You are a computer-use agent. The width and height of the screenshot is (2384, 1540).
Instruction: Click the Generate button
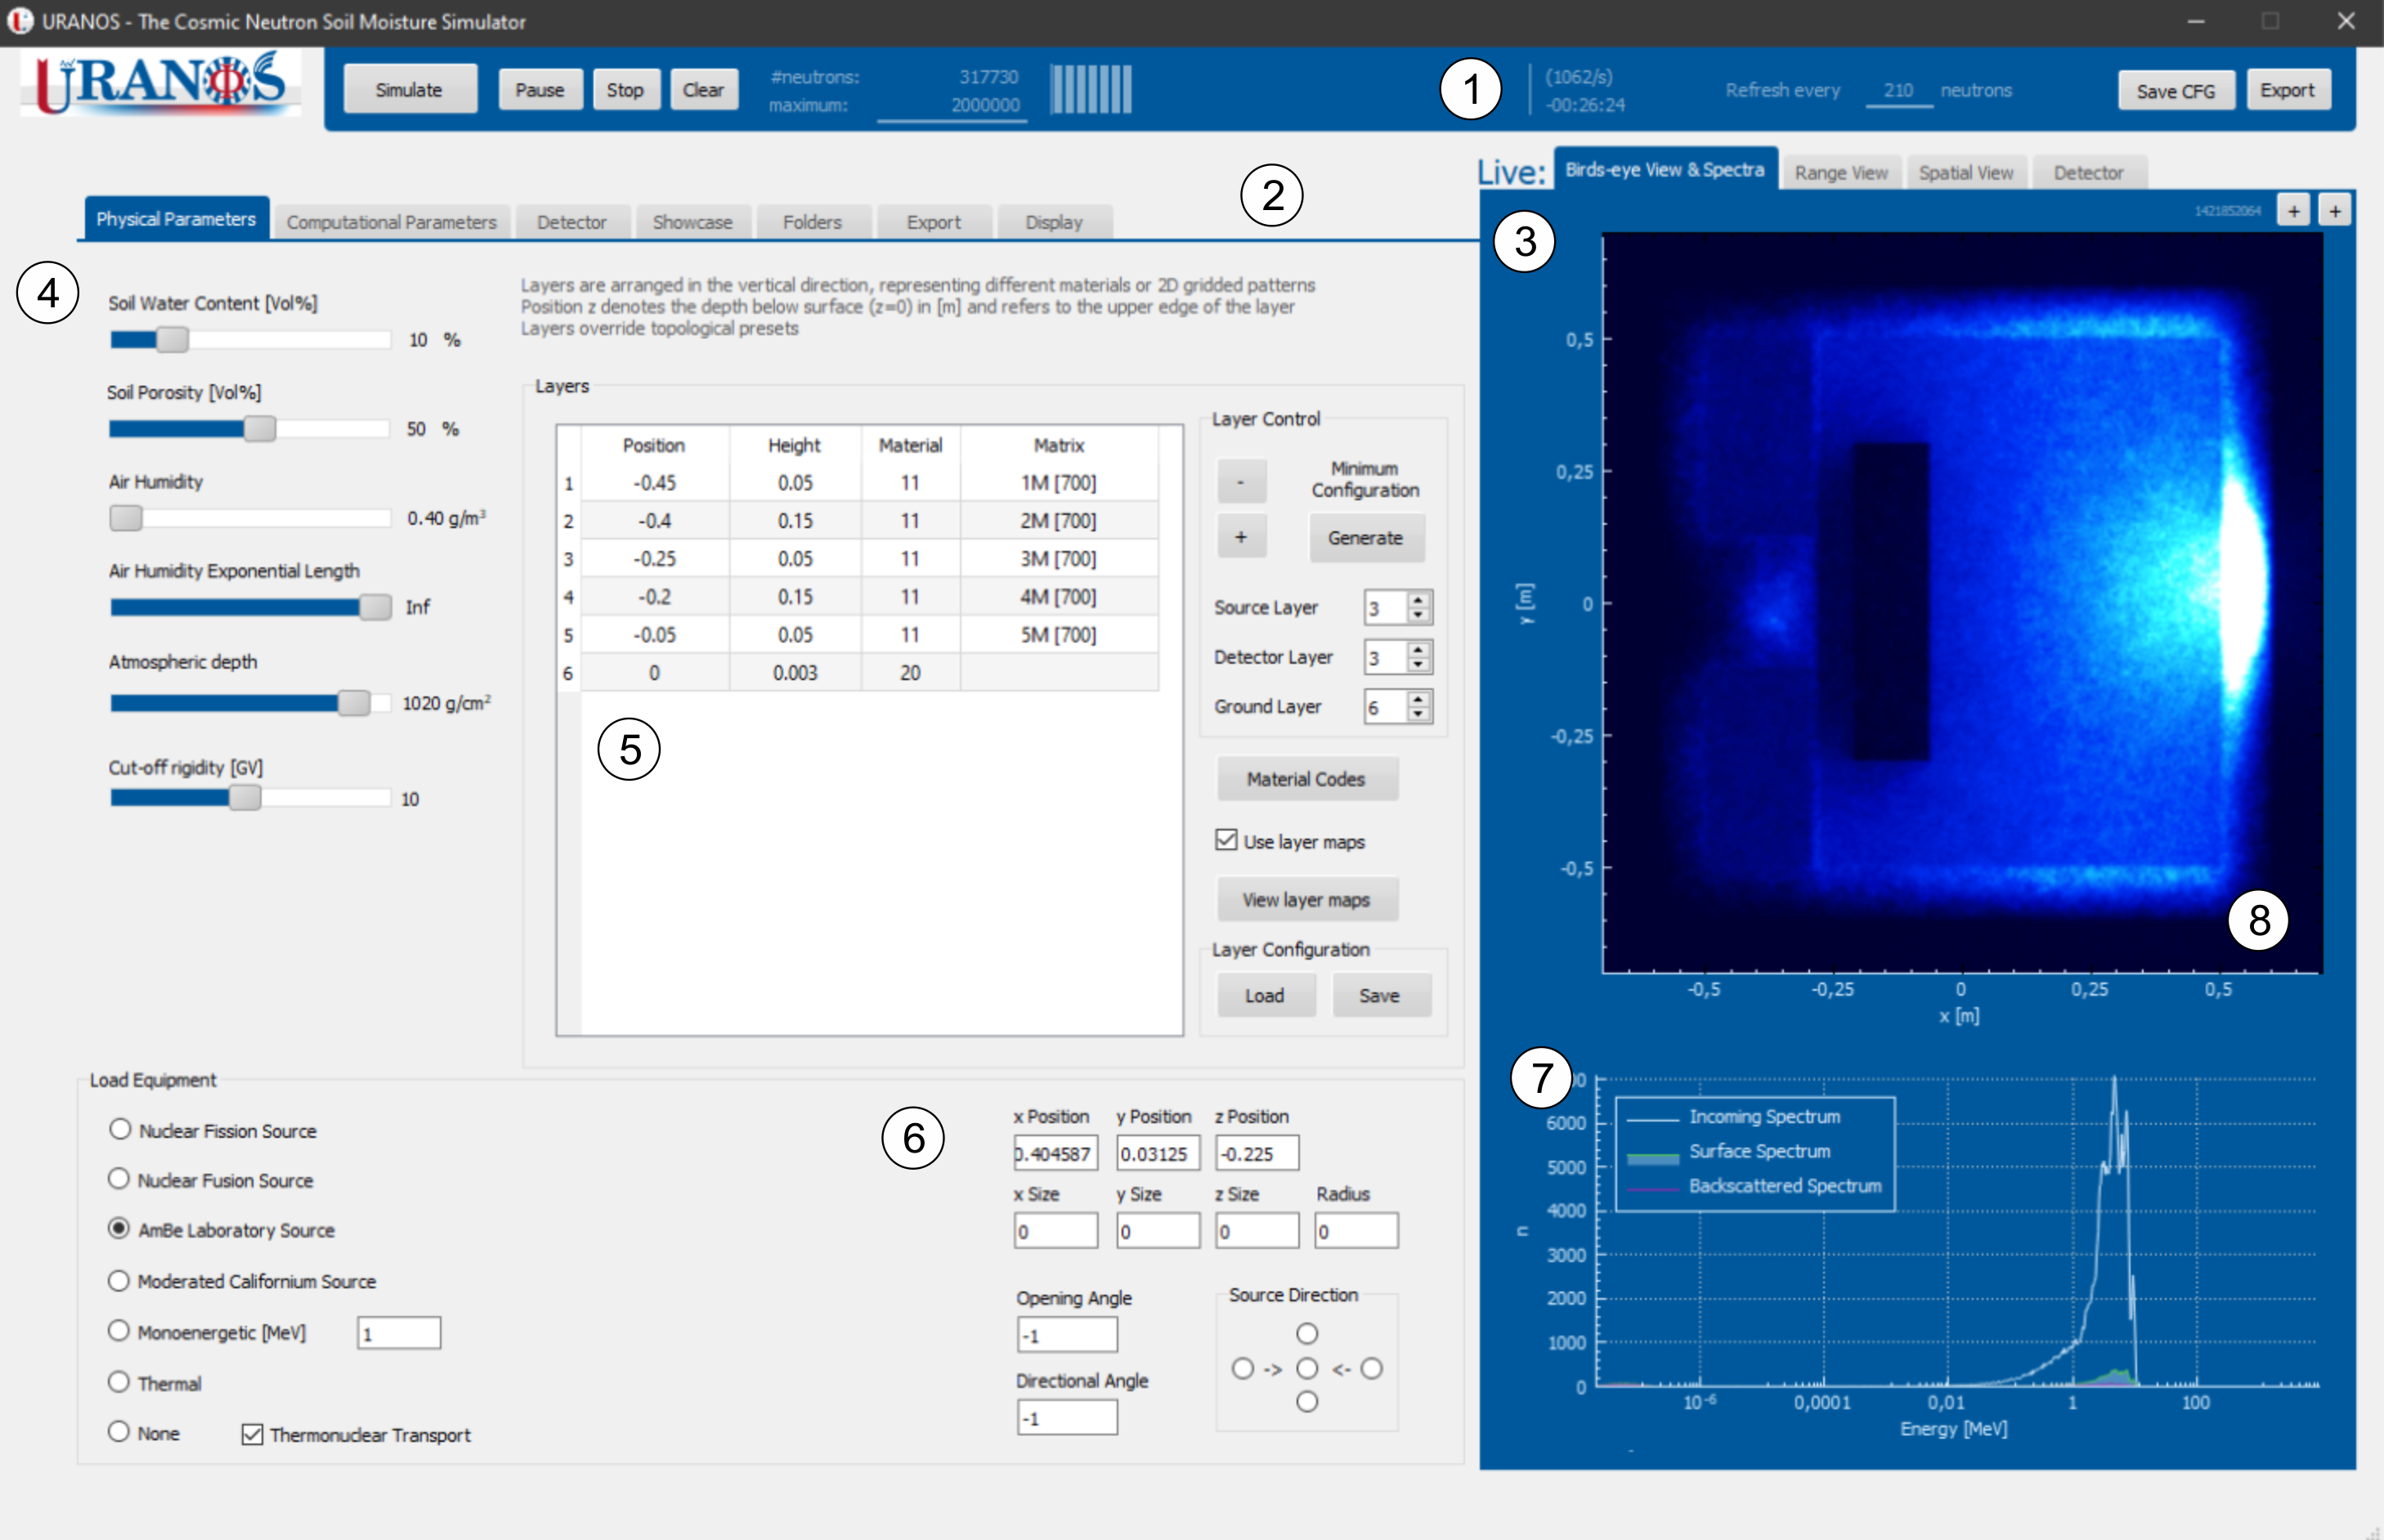pos(1365,538)
